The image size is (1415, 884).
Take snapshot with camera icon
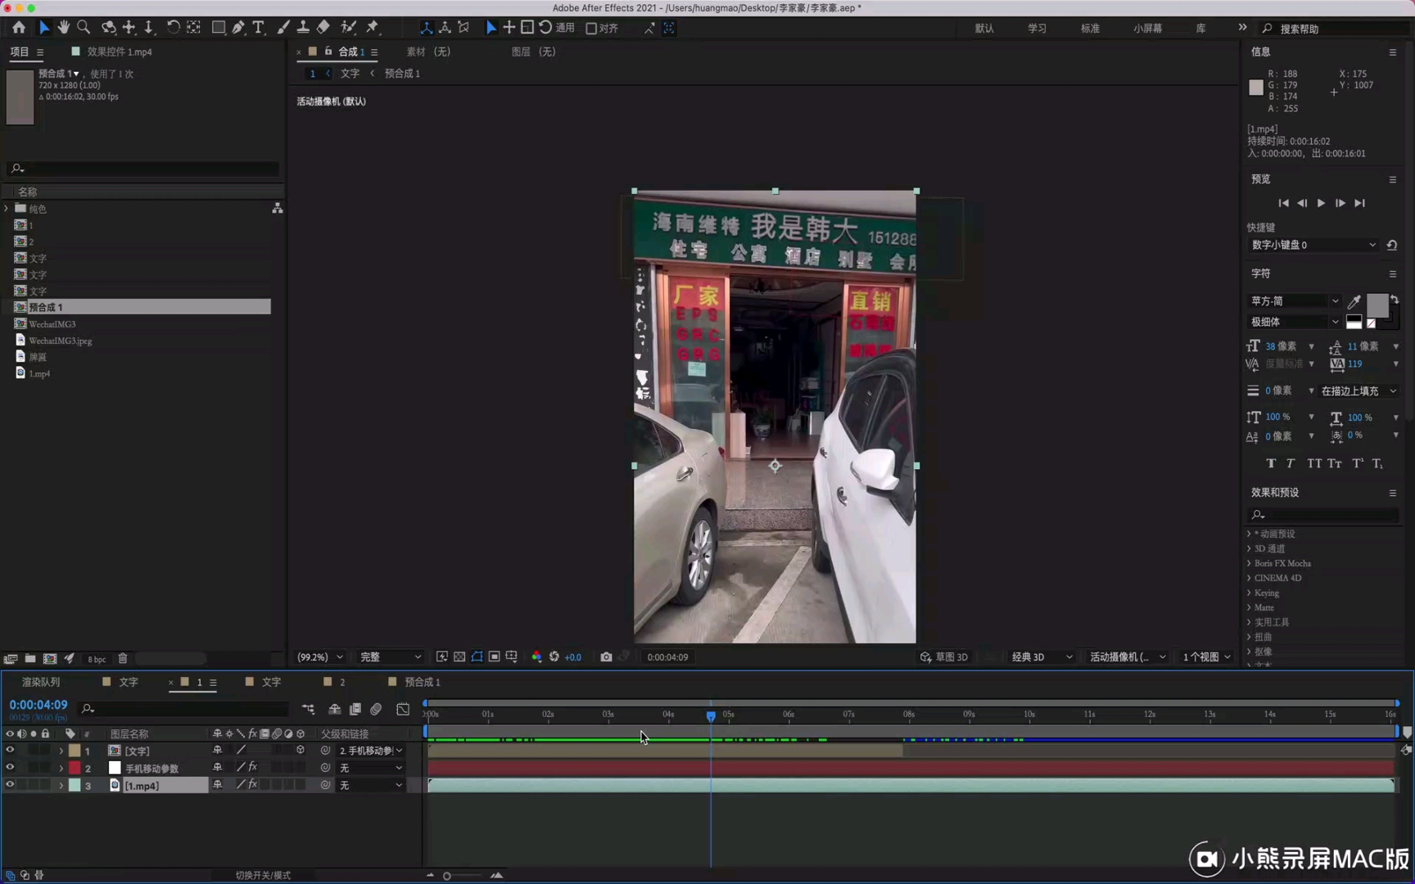click(x=606, y=657)
